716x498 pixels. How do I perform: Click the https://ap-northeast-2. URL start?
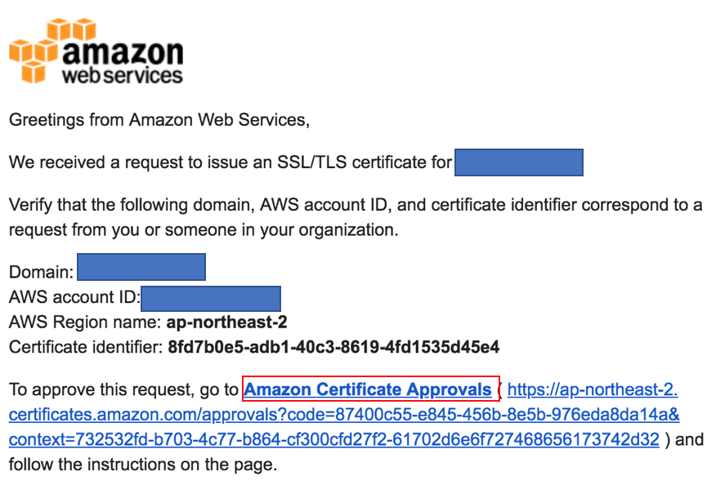(x=593, y=389)
